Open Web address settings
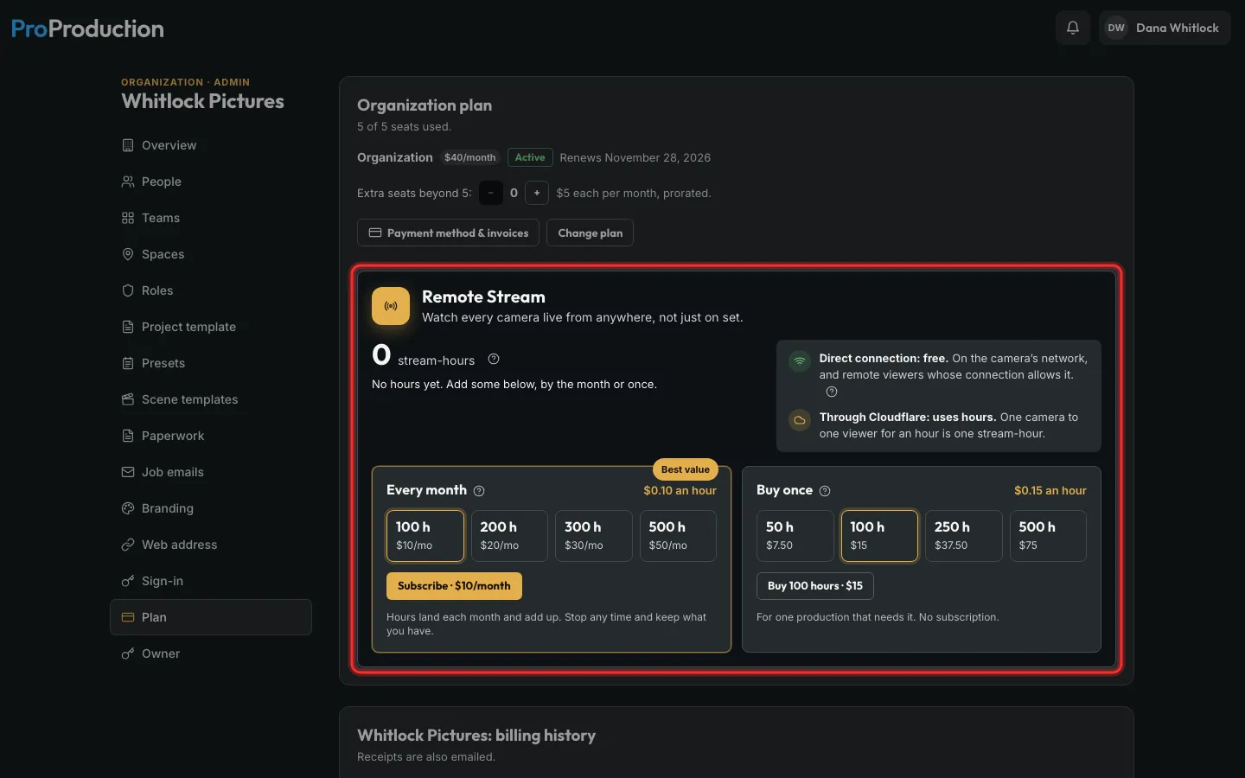Viewport: 1245px width, 778px height. tap(211, 545)
